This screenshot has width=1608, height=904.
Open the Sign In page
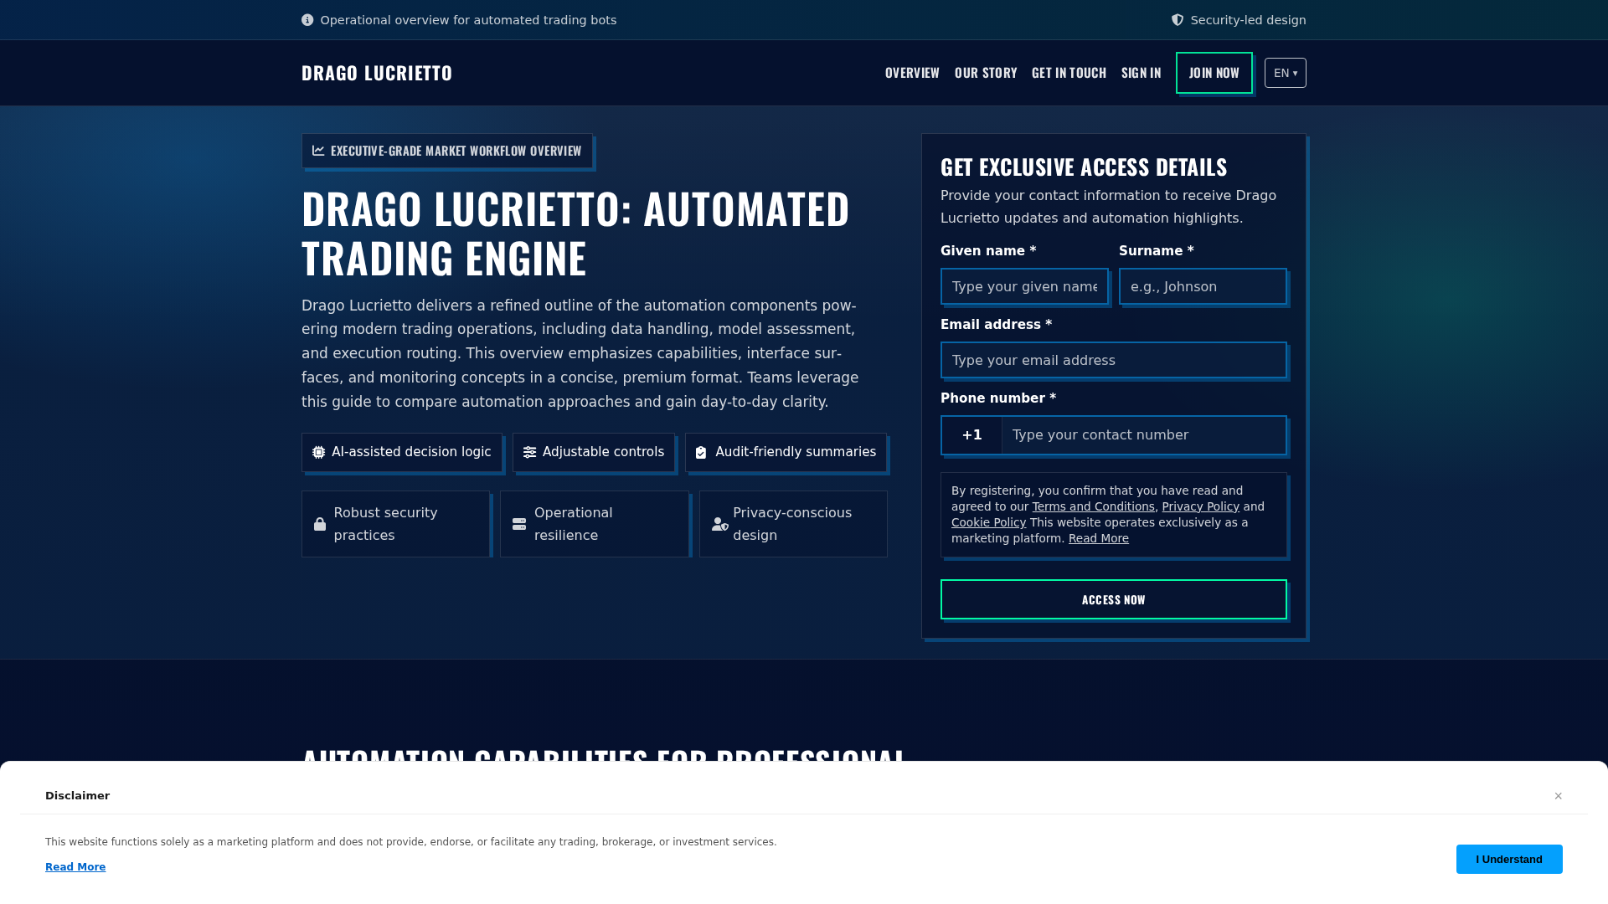pyautogui.click(x=1141, y=73)
